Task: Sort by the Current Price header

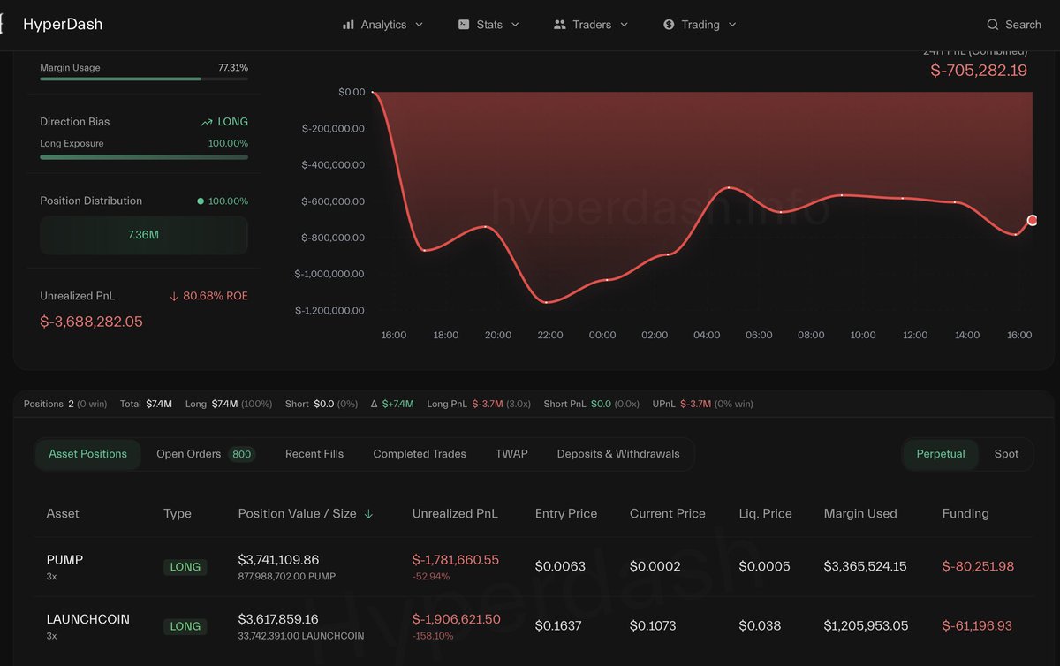Action: (668, 513)
